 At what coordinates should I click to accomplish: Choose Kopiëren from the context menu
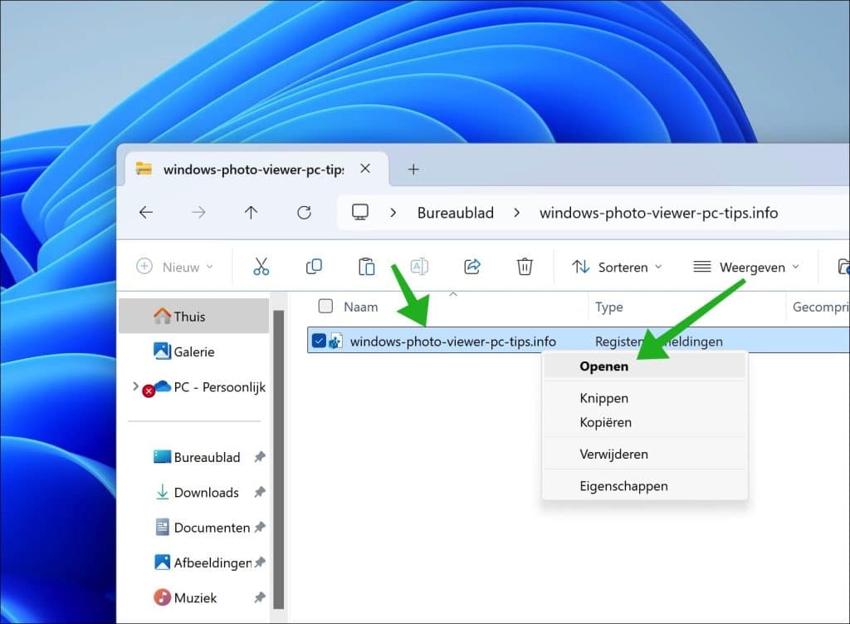click(x=644, y=422)
